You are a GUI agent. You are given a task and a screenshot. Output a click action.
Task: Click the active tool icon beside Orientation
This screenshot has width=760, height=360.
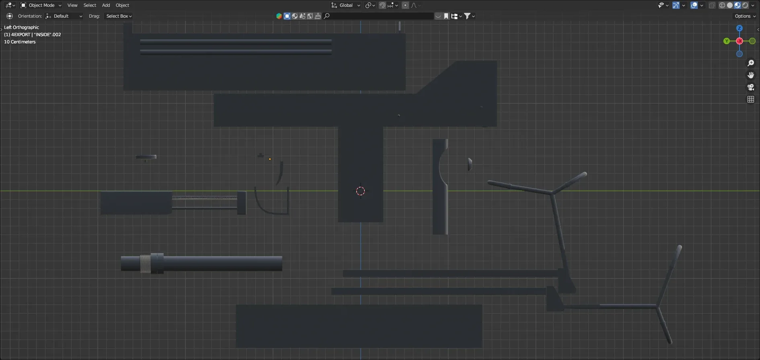coord(10,16)
